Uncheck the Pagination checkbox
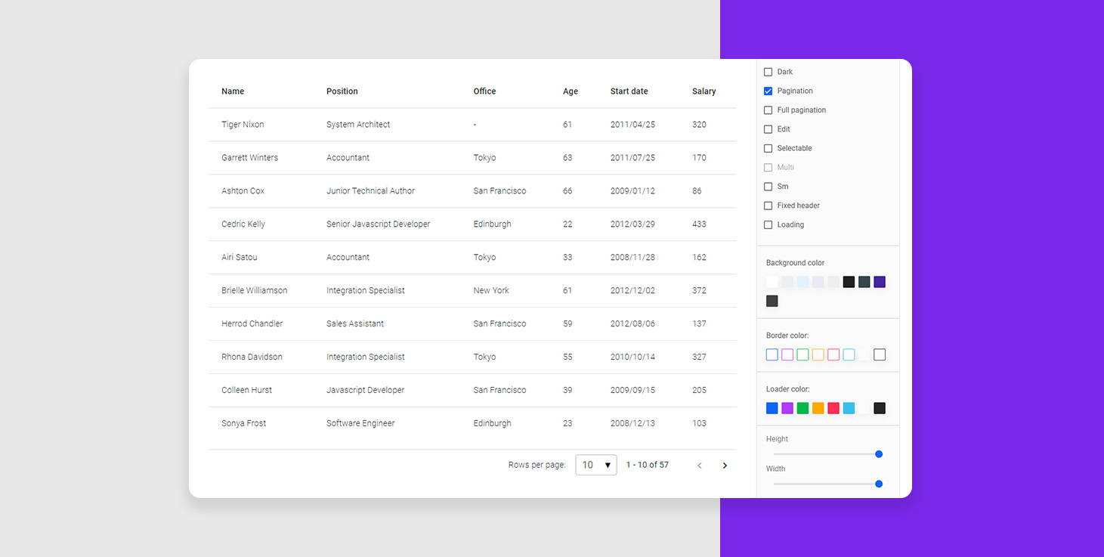Viewport: 1104px width, 557px height. pos(768,91)
